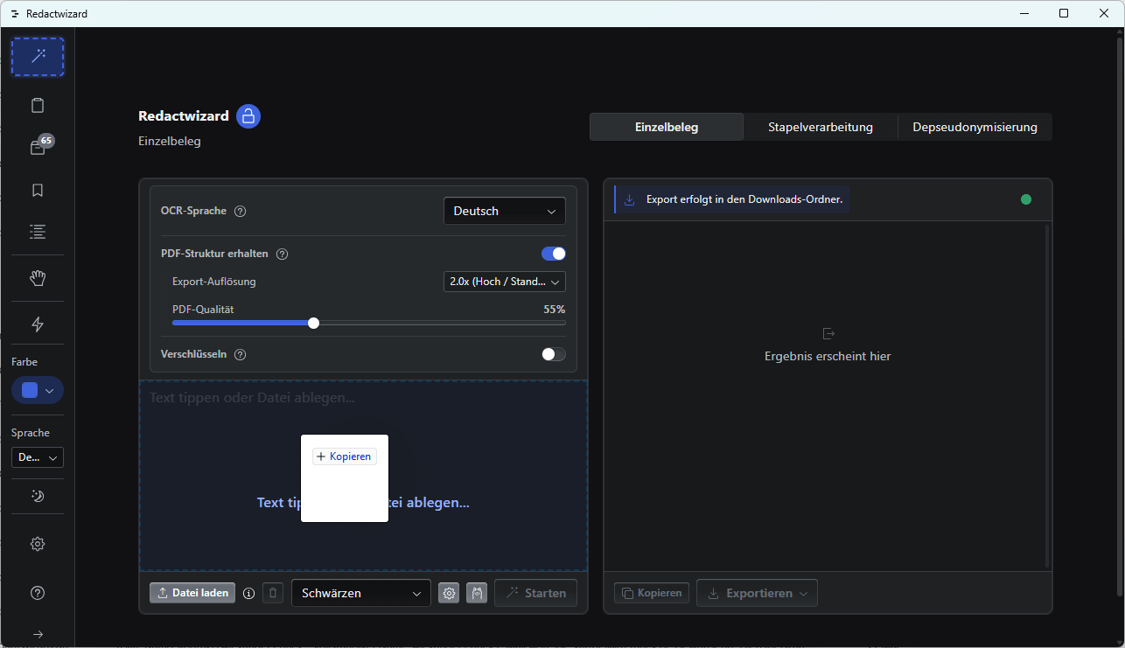Click the Starten button

point(536,593)
